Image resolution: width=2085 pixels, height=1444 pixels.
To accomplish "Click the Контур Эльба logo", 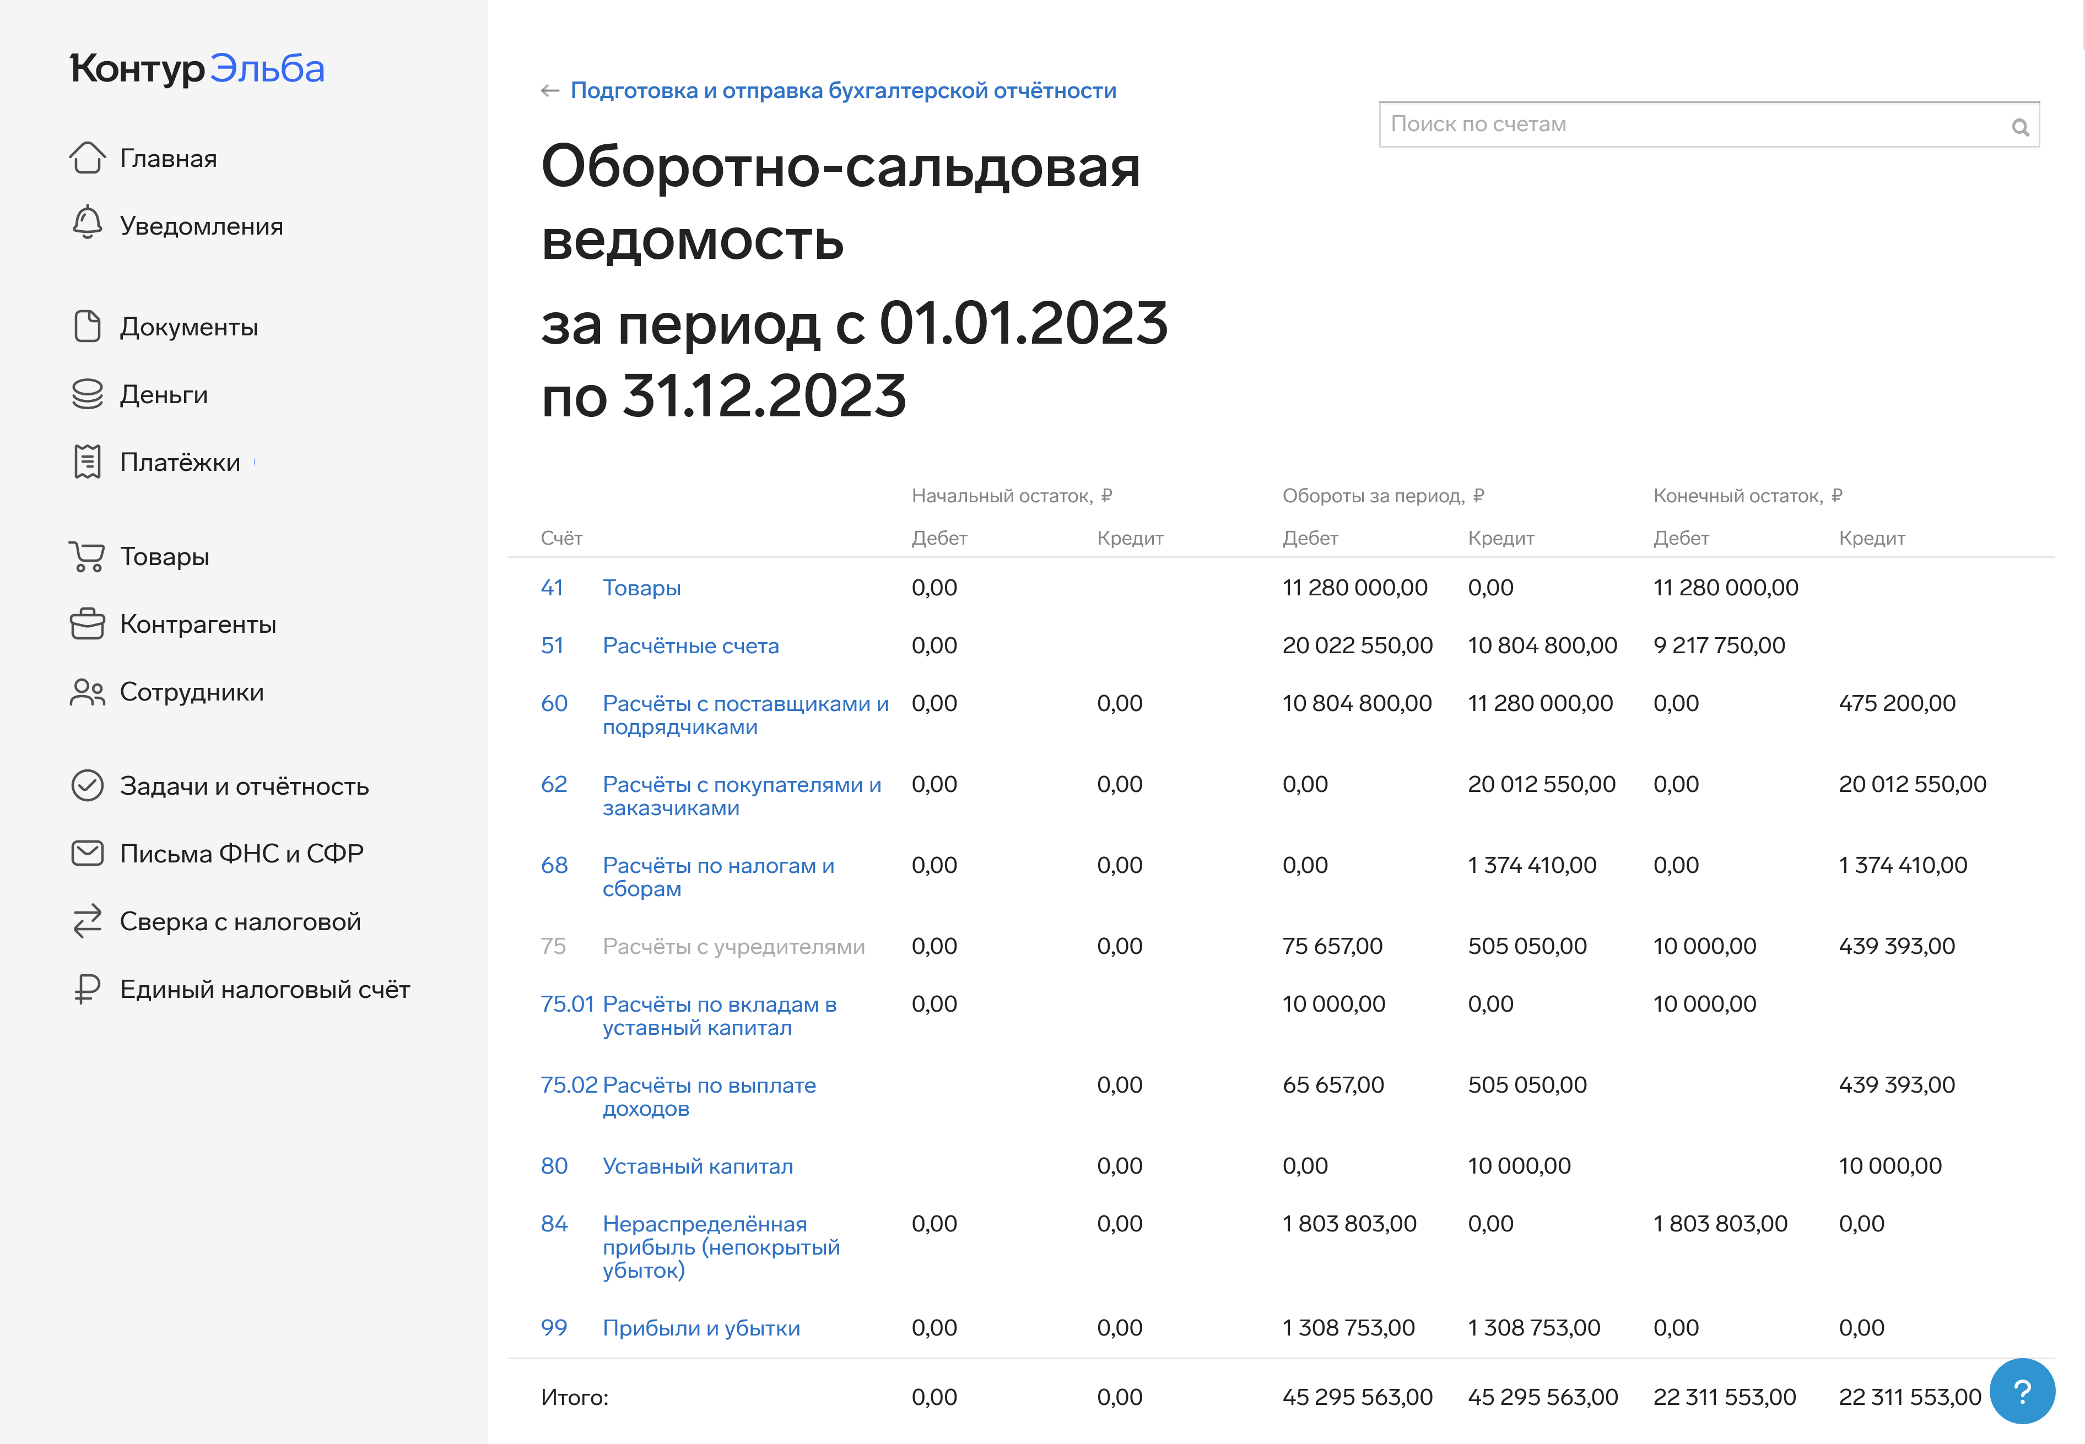I will point(197,69).
